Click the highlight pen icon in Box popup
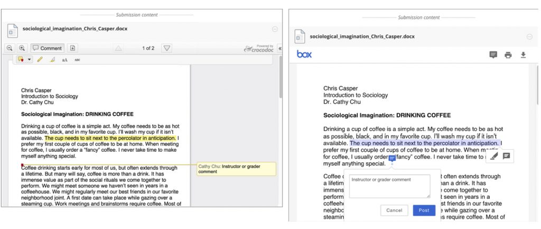Viewport: 541px width, 229px height. point(494,156)
